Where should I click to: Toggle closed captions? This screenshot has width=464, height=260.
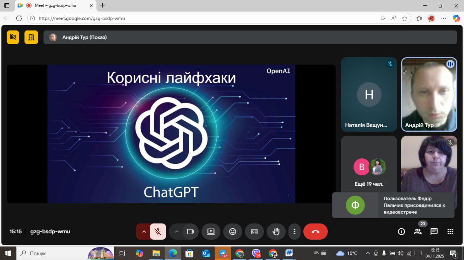click(x=254, y=231)
